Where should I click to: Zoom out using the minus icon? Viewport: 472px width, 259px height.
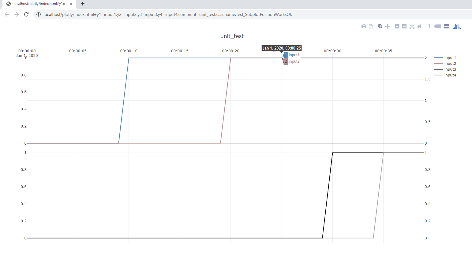(404, 26)
